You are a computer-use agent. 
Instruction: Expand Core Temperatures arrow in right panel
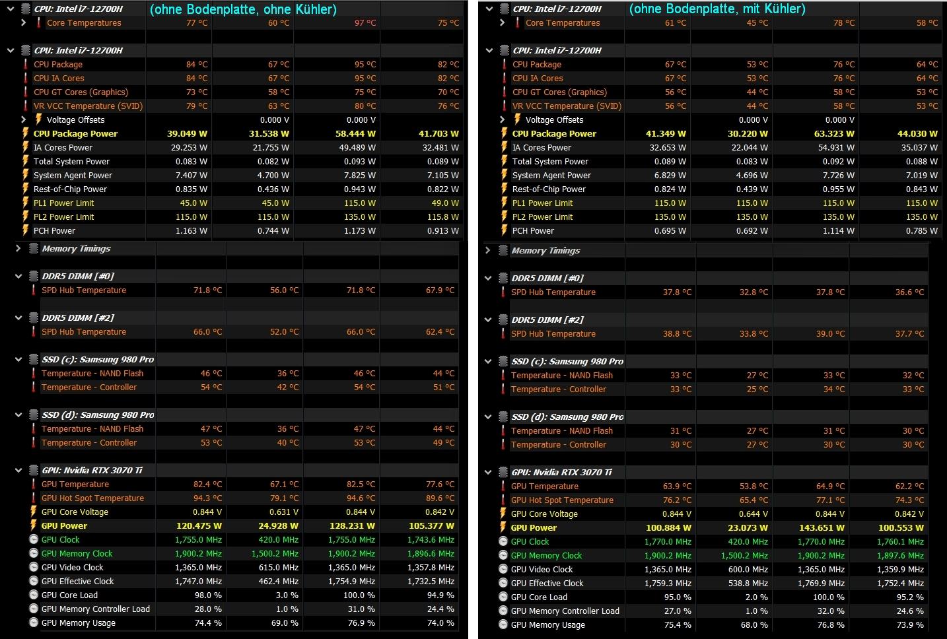click(x=502, y=23)
